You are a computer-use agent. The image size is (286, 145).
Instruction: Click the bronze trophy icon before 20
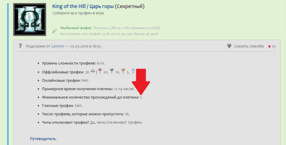pyautogui.click(x=100, y=71)
